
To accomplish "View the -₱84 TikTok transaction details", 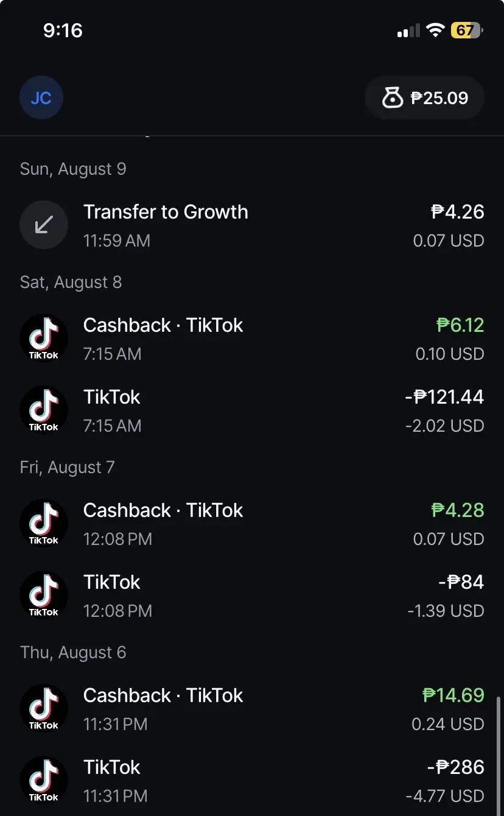I will (252, 595).
